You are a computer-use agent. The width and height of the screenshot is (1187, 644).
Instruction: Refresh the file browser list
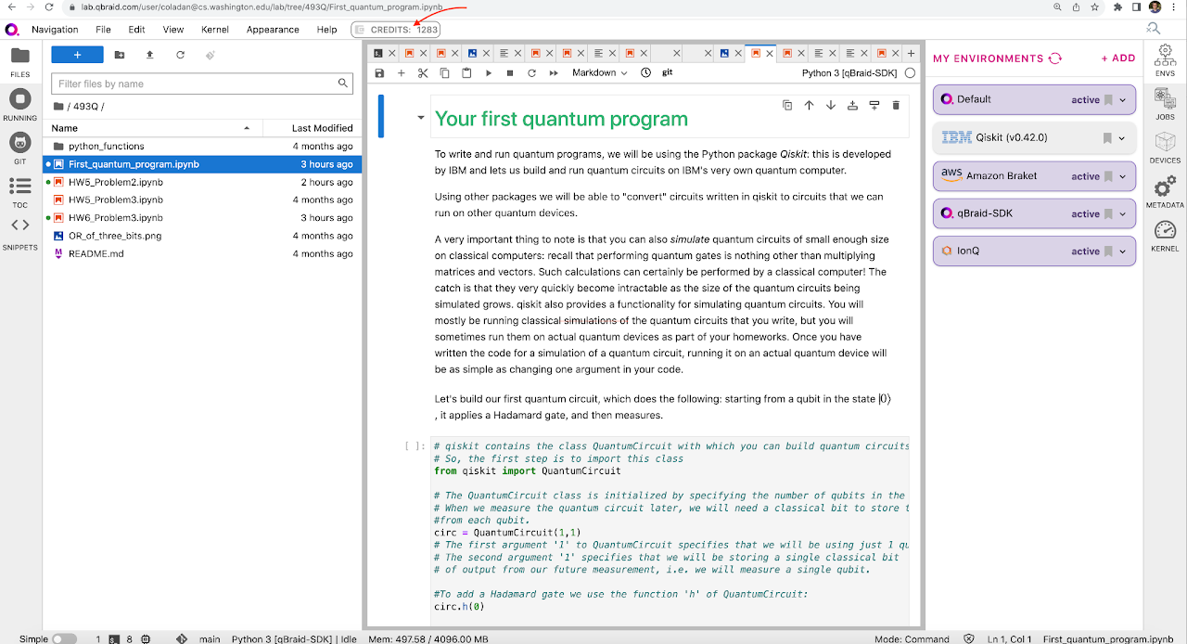tap(180, 55)
